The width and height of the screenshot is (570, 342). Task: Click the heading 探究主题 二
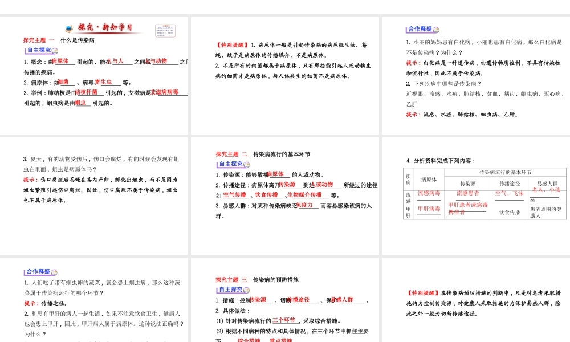coord(231,154)
